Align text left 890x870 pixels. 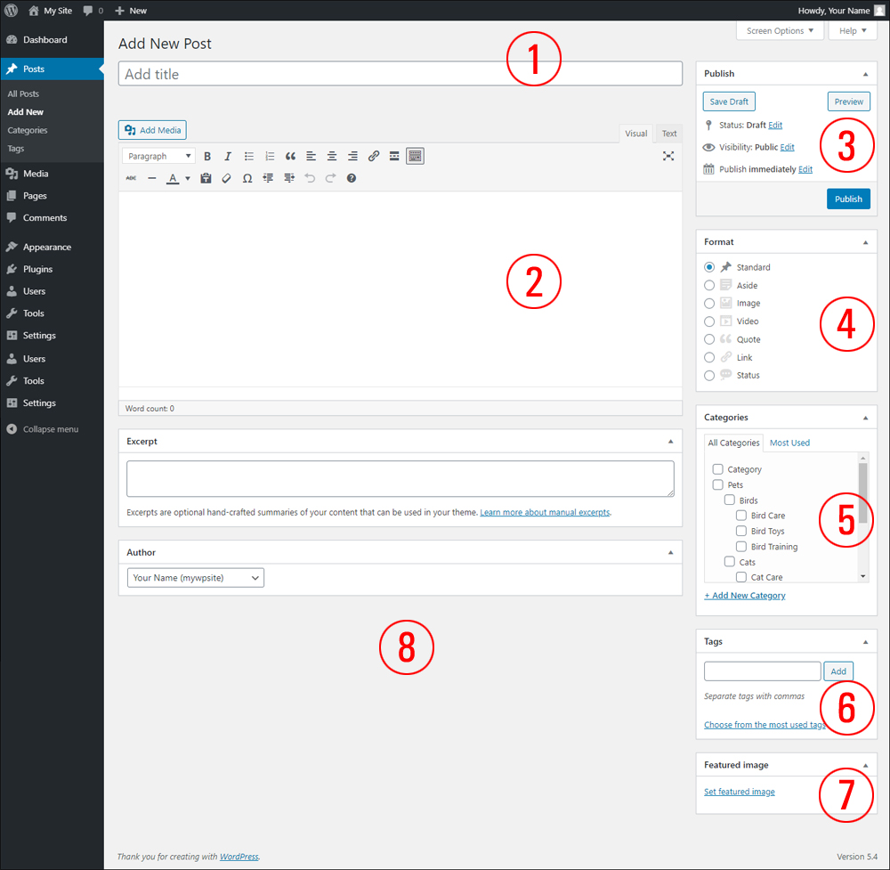[x=311, y=156]
